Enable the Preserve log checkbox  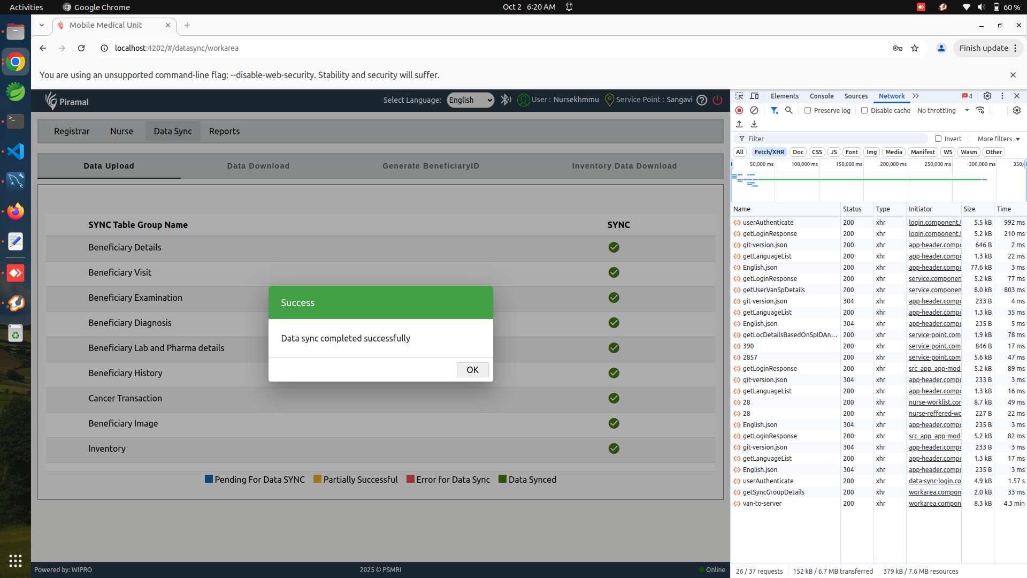[808, 110]
